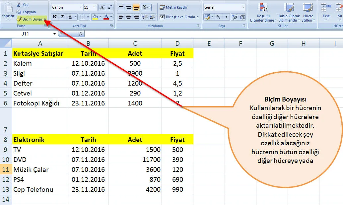Apply the yellow fill color bucket
The width and height of the screenshot is (343, 205).
pyautogui.click(x=96, y=17)
